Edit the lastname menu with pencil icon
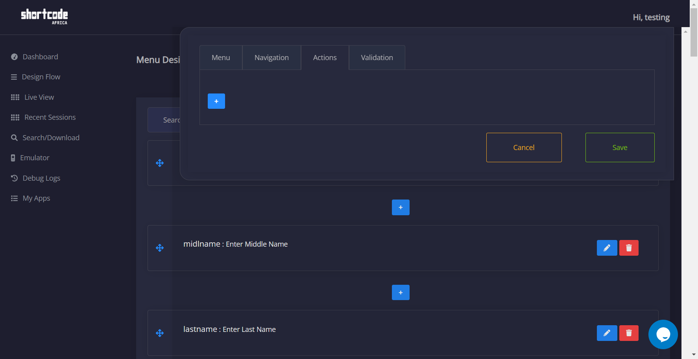Viewport: 698px width, 359px height. tap(607, 333)
